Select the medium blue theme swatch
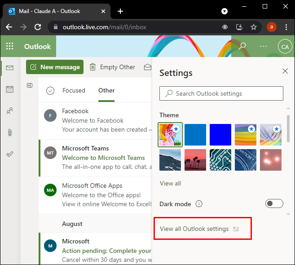 [195, 135]
